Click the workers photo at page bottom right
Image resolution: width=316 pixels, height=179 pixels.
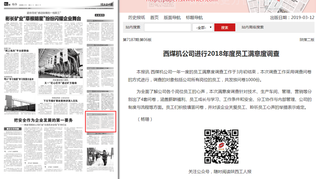click(100, 157)
